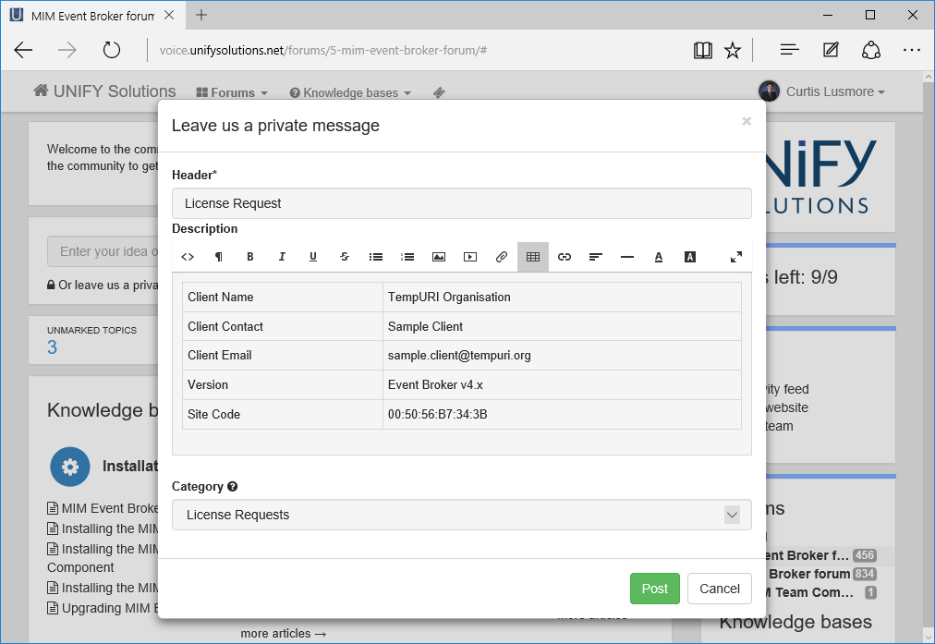The height and width of the screenshot is (644, 935).
Task: Expand editor to fullscreen
Action: coord(736,257)
